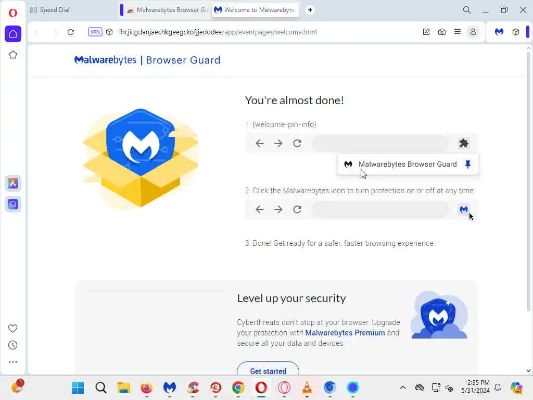
Task: Click the address bar URL field
Action: point(218,32)
